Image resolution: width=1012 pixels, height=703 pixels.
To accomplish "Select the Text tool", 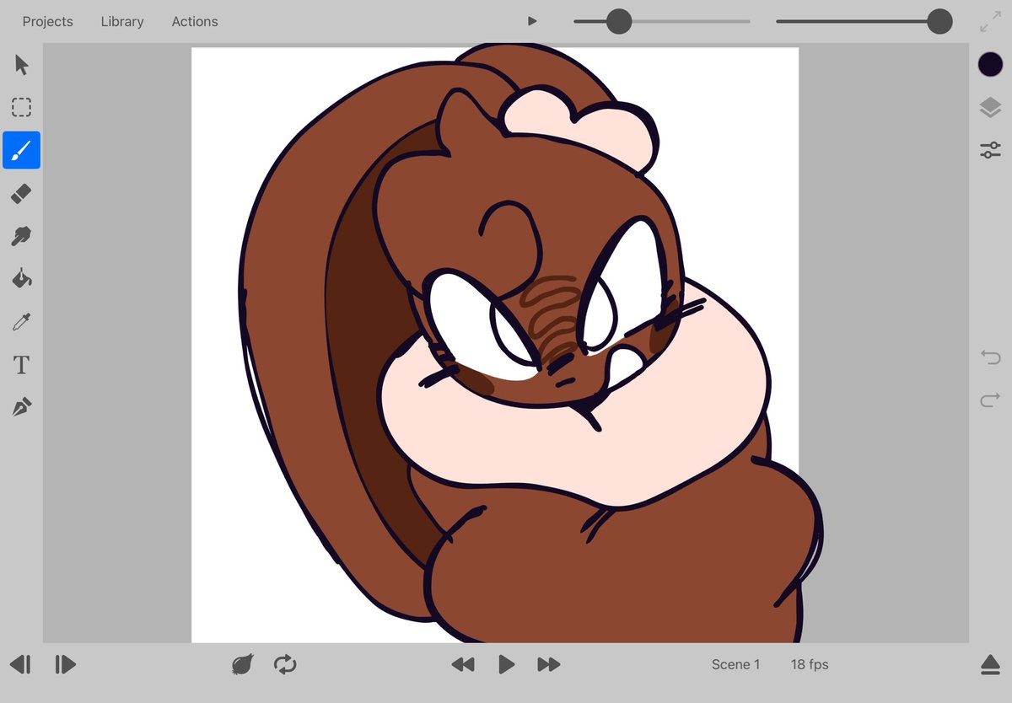I will click(21, 365).
